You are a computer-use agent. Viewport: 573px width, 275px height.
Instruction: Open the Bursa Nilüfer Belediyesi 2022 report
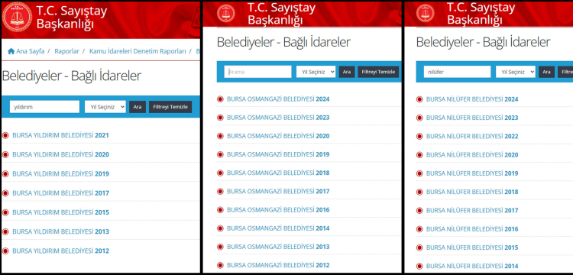click(472, 136)
